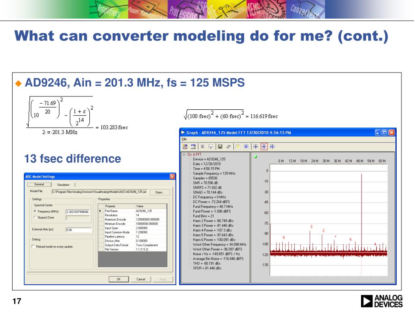The image size is (414, 311).
Task: Select the Harm 2 Power tree item
Action: (213, 221)
